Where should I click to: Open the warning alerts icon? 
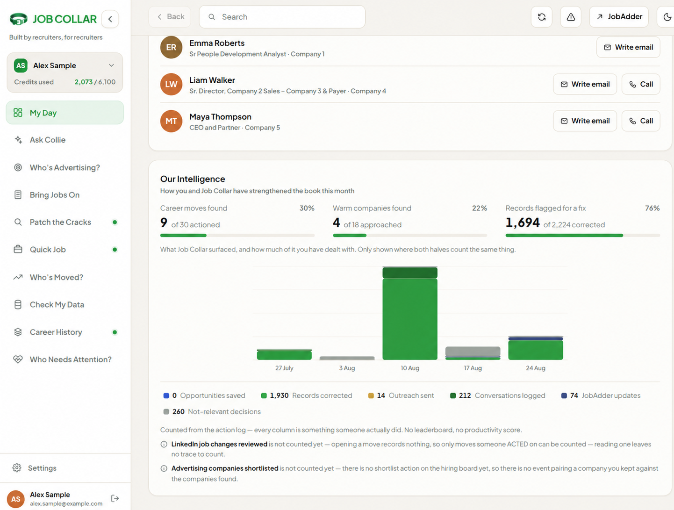pyautogui.click(x=571, y=17)
